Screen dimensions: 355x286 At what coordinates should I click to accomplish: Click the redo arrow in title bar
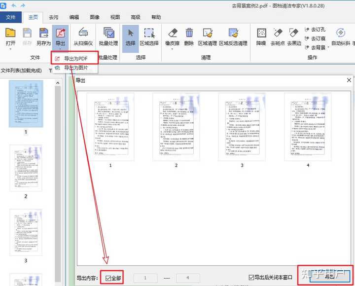point(23,5)
